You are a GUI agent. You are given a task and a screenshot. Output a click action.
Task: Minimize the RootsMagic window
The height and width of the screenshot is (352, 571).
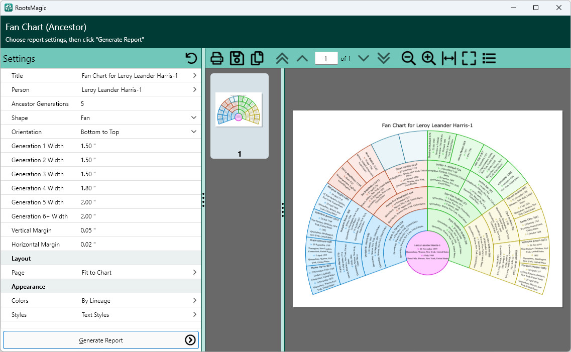[513, 8]
